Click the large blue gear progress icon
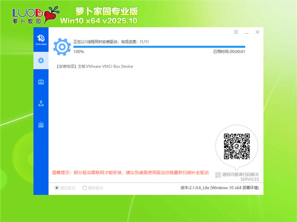 61,46
